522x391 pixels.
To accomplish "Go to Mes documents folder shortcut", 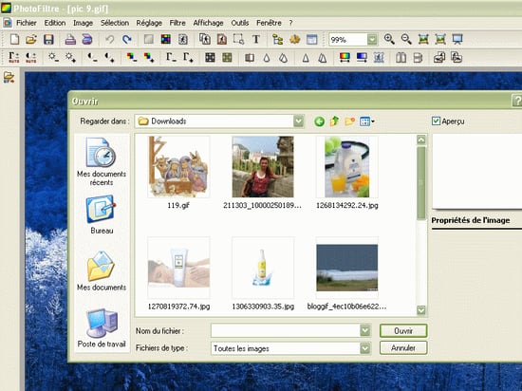I will 102,271.
